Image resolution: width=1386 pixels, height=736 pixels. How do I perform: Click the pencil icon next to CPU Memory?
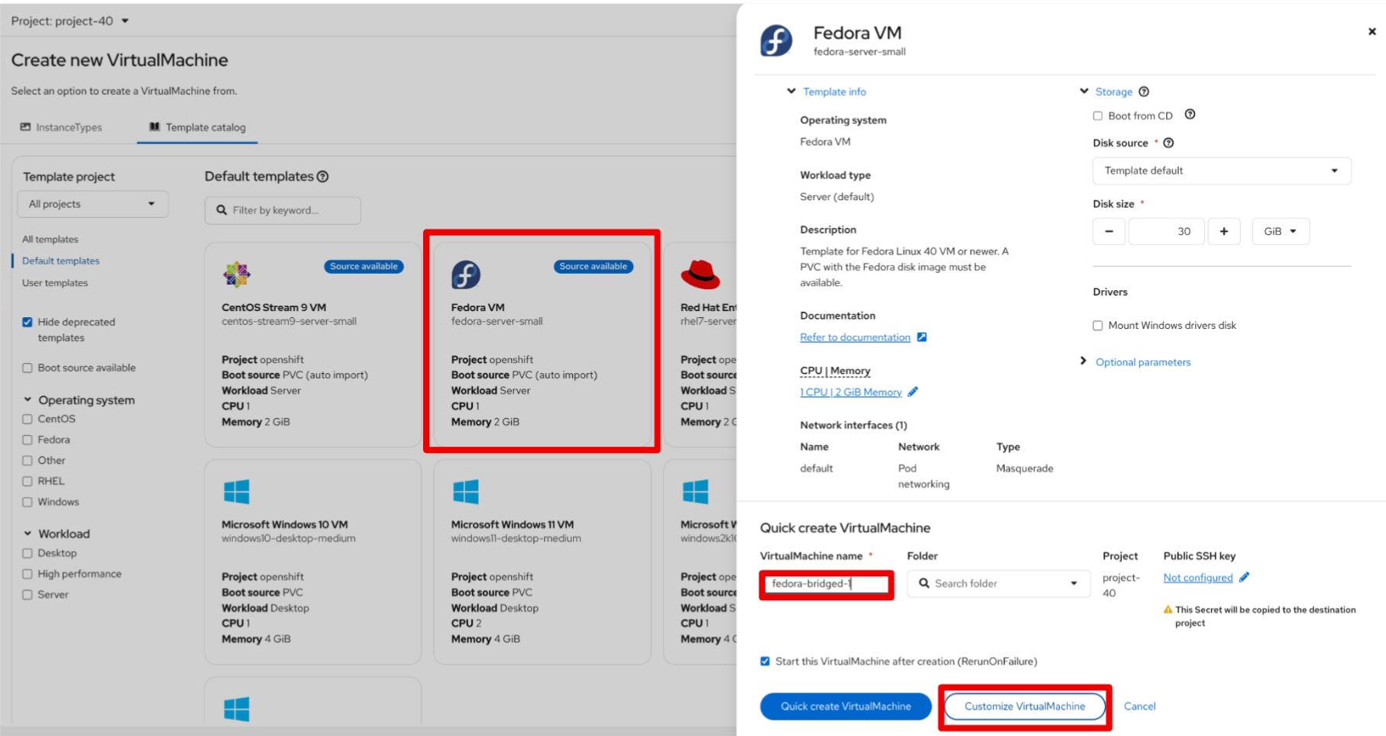pyautogui.click(x=913, y=392)
